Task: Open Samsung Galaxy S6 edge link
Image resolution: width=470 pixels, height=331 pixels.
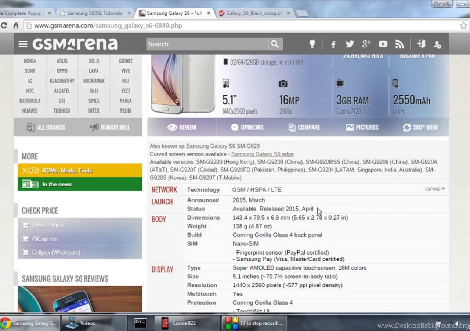Action: point(263,154)
